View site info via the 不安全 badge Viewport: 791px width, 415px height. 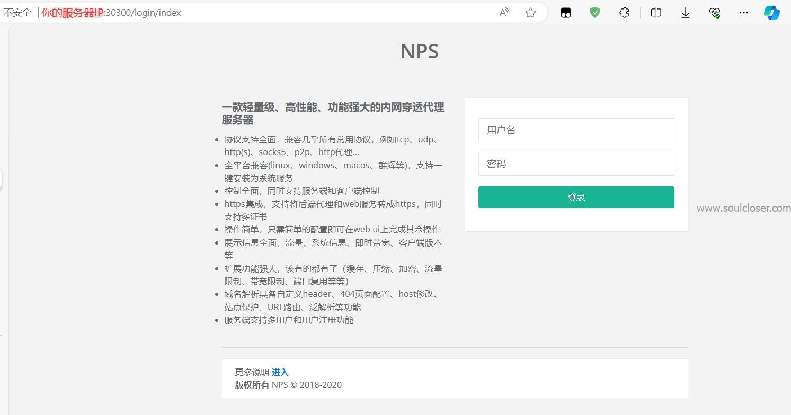click(17, 12)
